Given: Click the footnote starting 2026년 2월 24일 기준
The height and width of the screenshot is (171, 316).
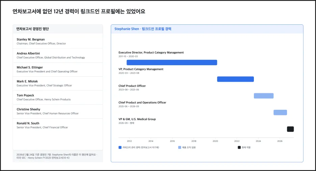Looking at the screenshot, I should click(57, 155).
